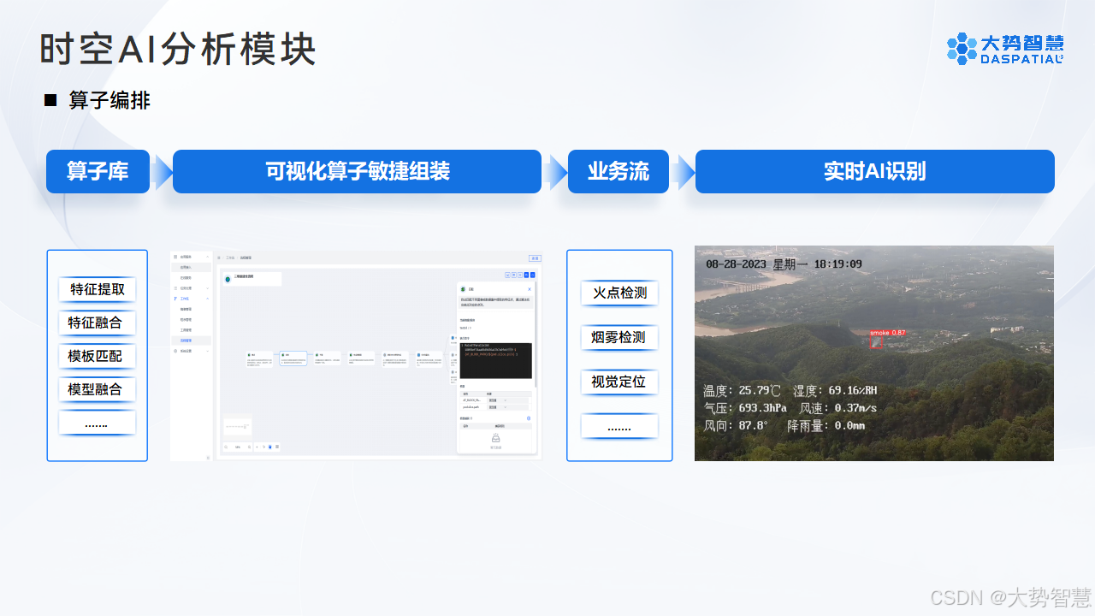Click the dark code editor in the detail panel
Image resolution: width=1095 pixels, height=616 pixels.
496,360
